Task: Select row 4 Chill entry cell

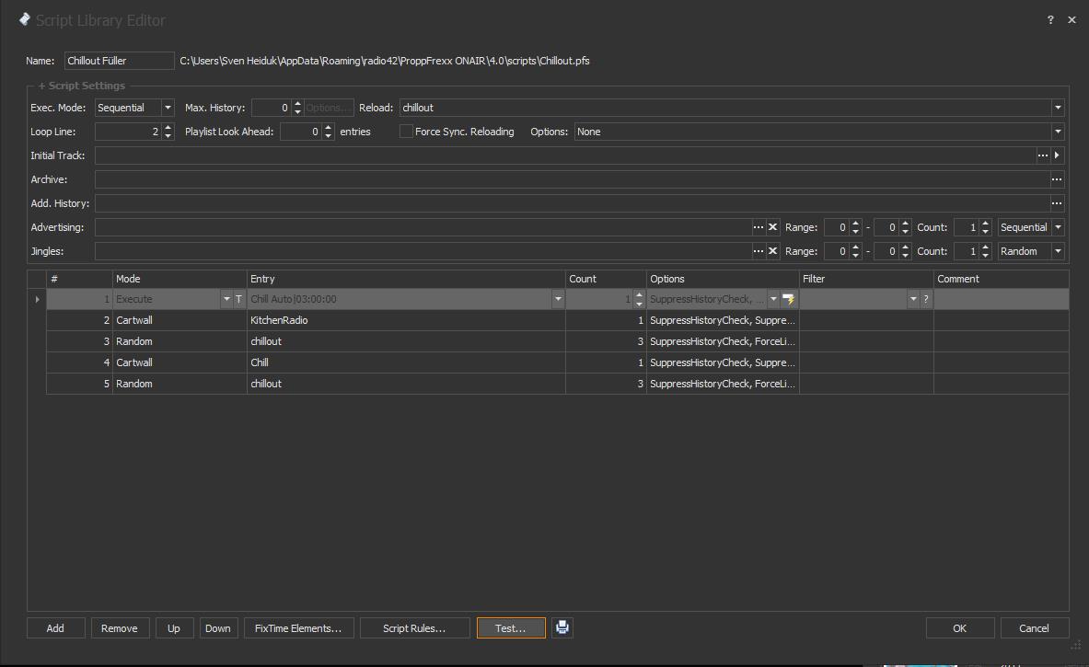Action: pyautogui.click(x=406, y=362)
